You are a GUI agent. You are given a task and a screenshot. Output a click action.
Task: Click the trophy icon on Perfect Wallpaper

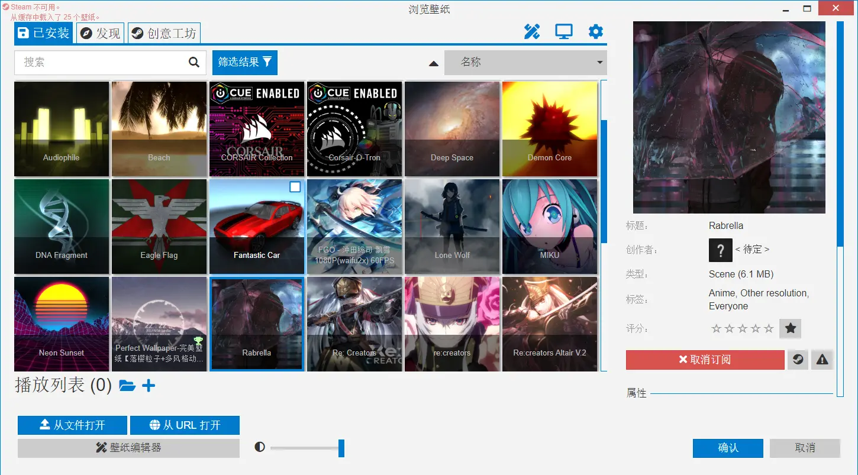tap(199, 341)
